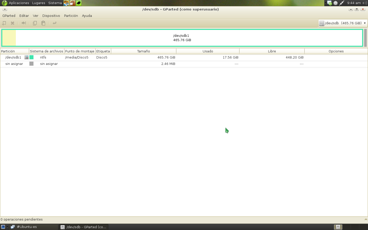
Task: Click the Etiqueta column header
Action: 103,51
